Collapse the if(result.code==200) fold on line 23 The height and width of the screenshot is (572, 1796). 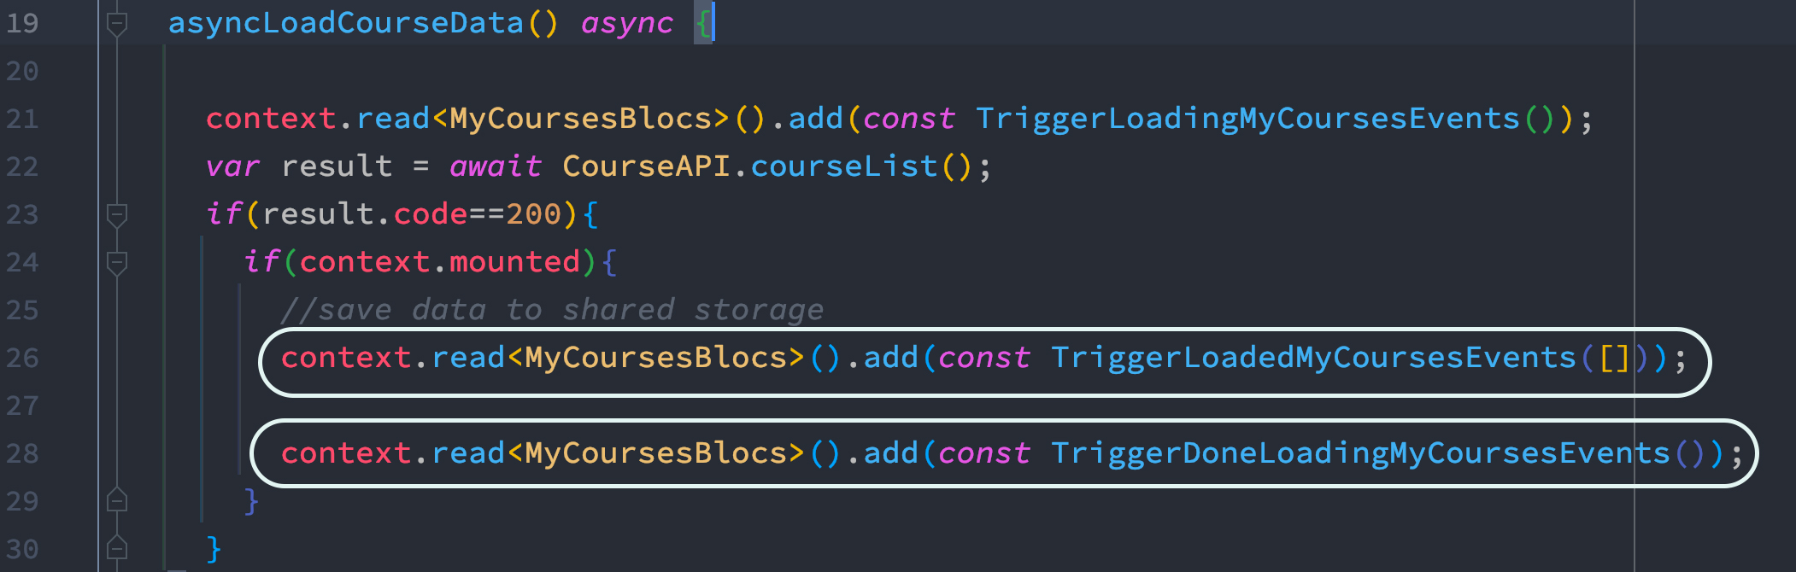pos(117,215)
